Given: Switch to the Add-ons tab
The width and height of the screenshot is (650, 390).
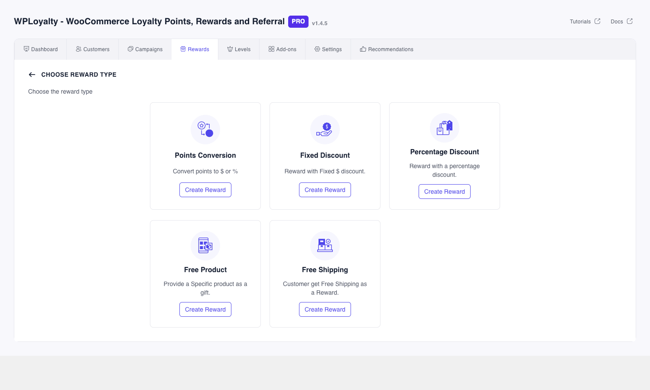Looking at the screenshot, I should point(283,49).
